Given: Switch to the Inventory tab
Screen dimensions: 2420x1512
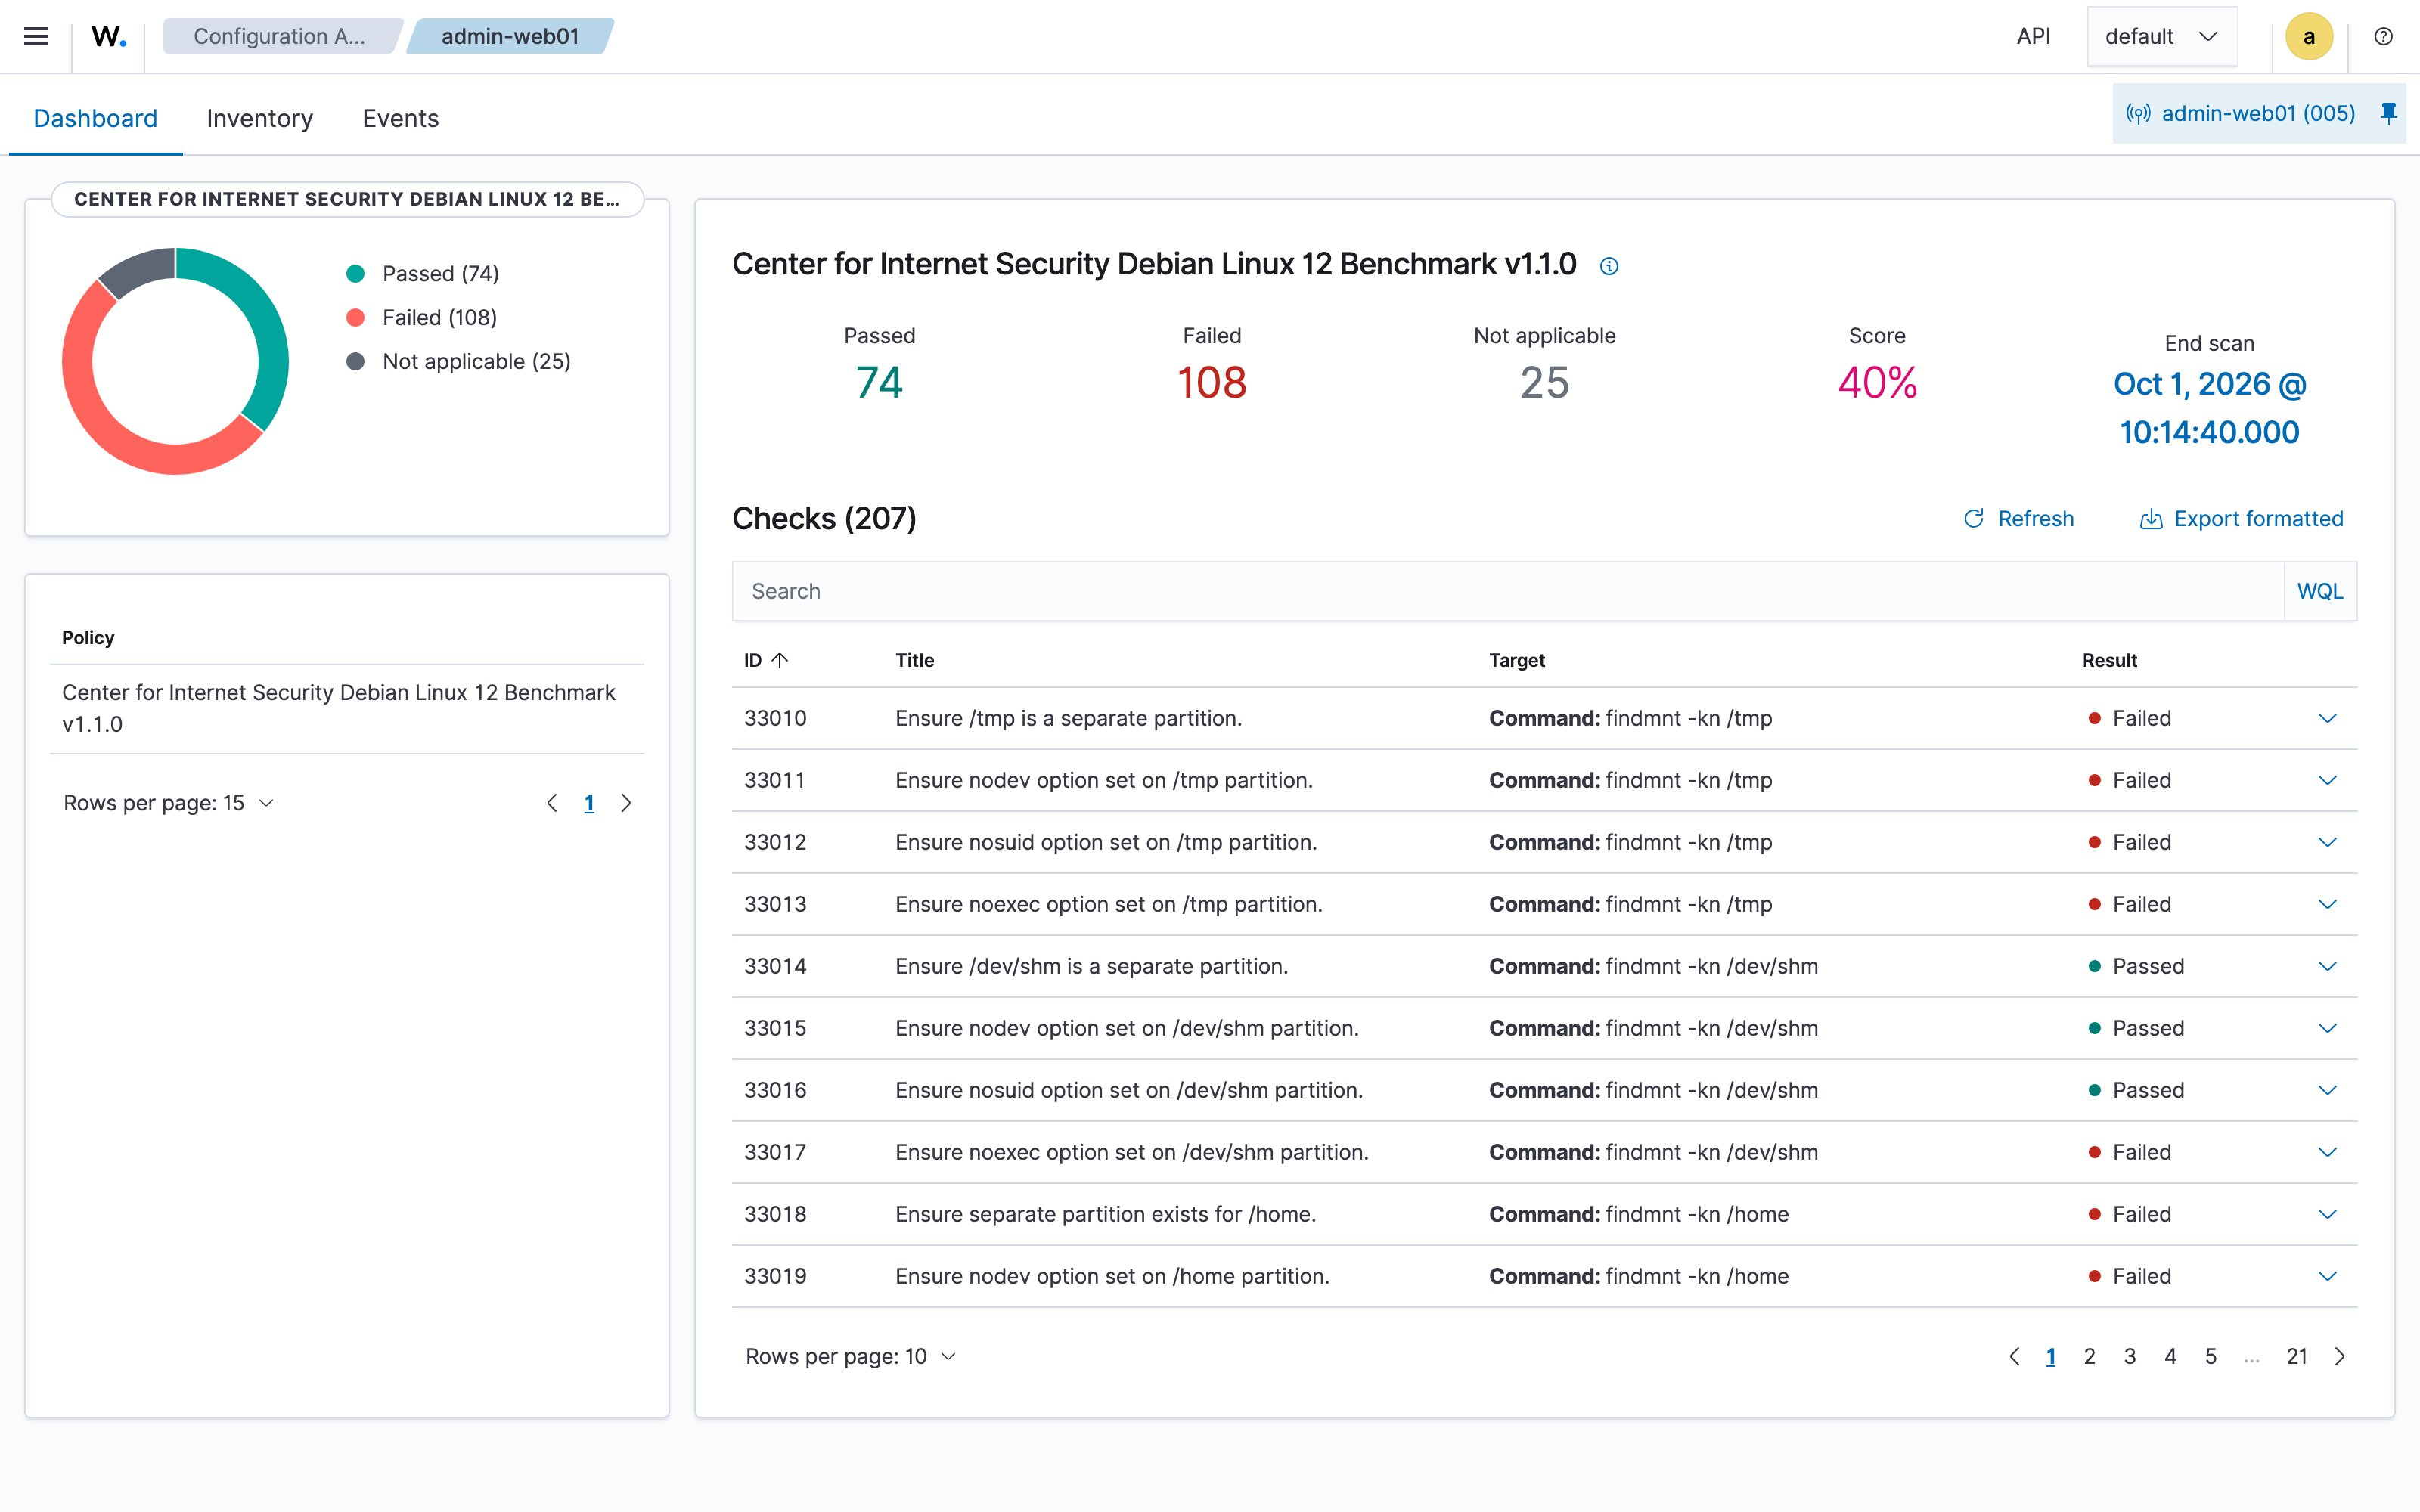Looking at the screenshot, I should (259, 118).
